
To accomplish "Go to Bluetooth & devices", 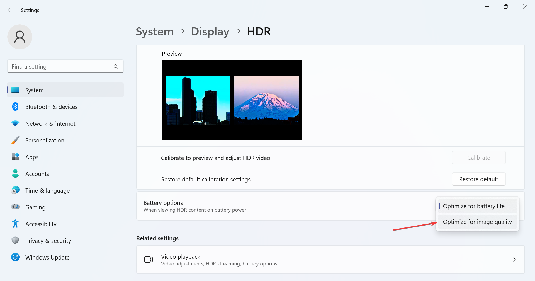I will click(51, 107).
